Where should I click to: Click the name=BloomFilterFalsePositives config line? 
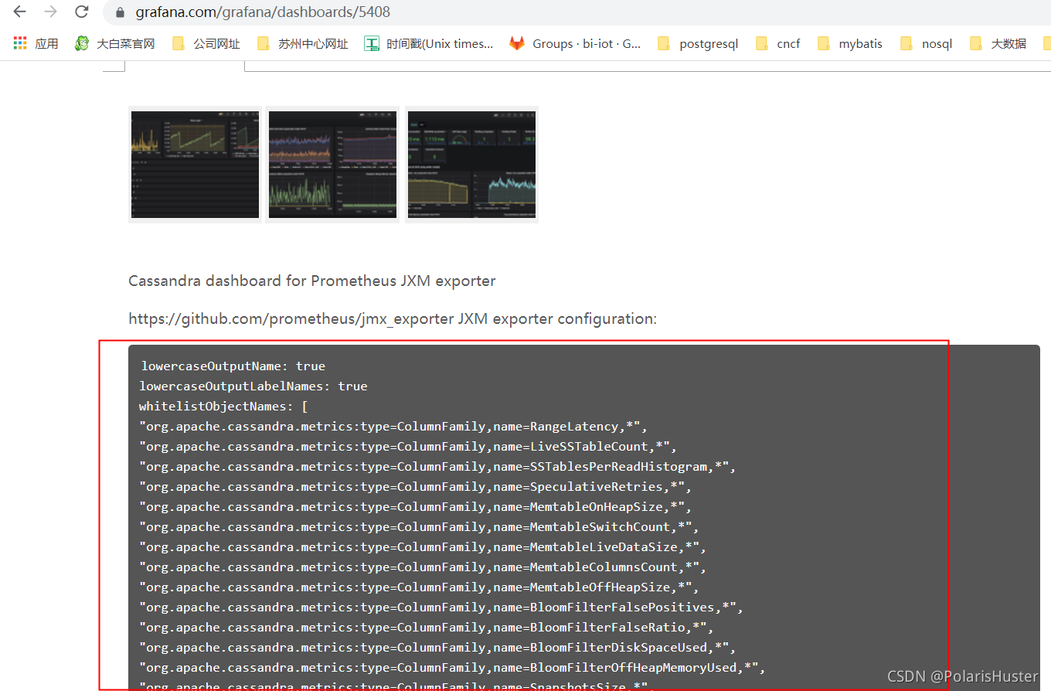pyautogui.click(x=441, y=608)
